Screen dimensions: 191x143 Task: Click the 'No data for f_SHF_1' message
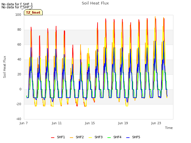(x=17, y=4)
